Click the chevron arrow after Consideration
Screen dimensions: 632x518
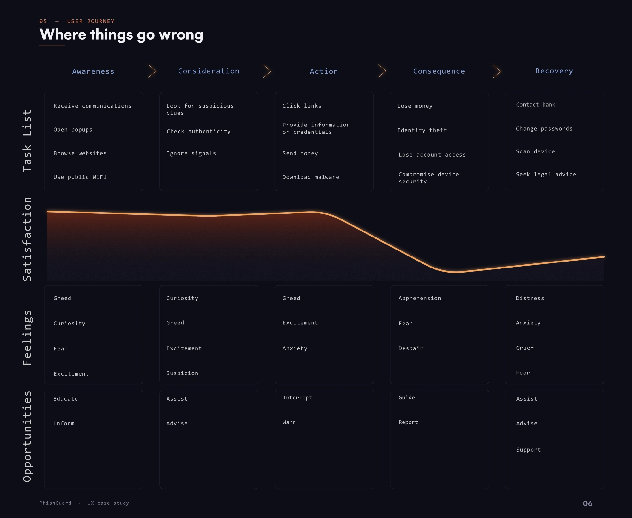(x=267, y=71)
